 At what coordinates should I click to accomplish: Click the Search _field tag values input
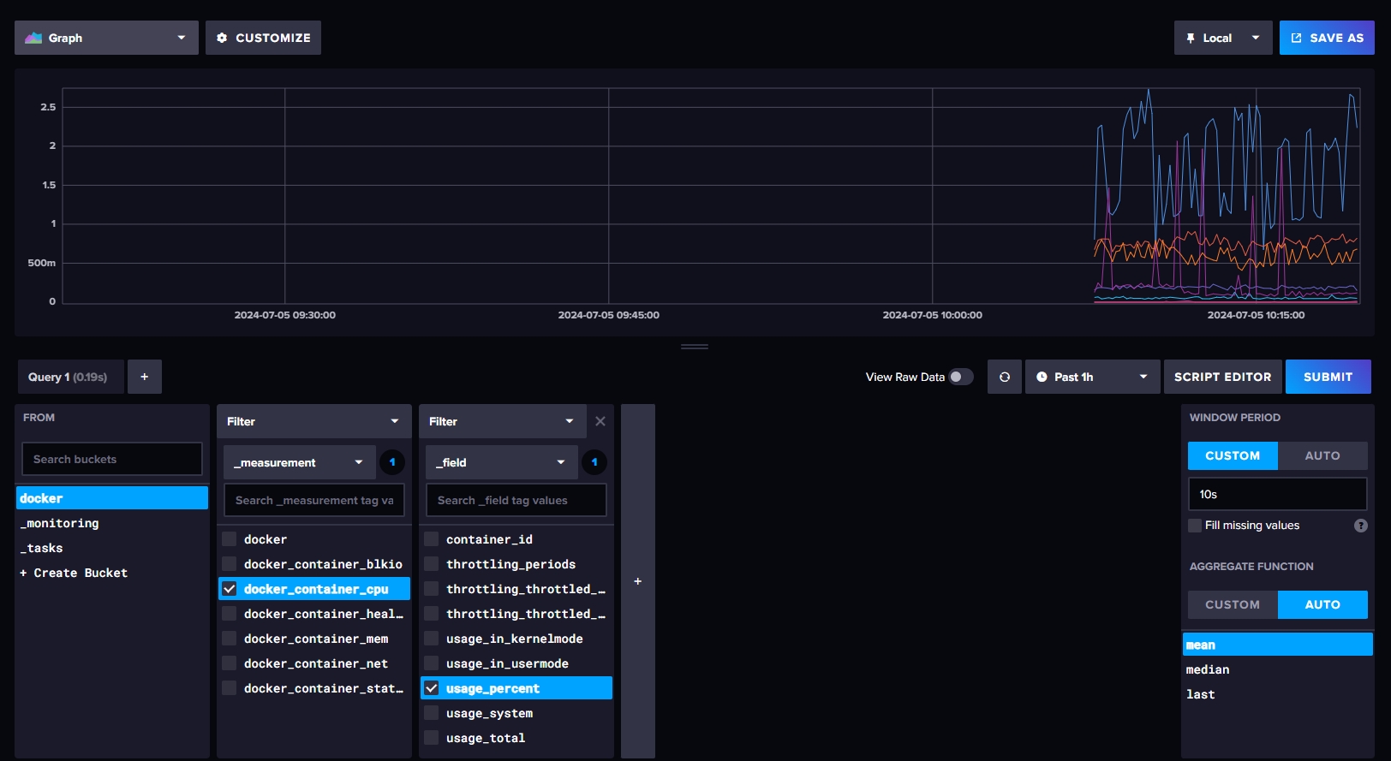point(516,500)
